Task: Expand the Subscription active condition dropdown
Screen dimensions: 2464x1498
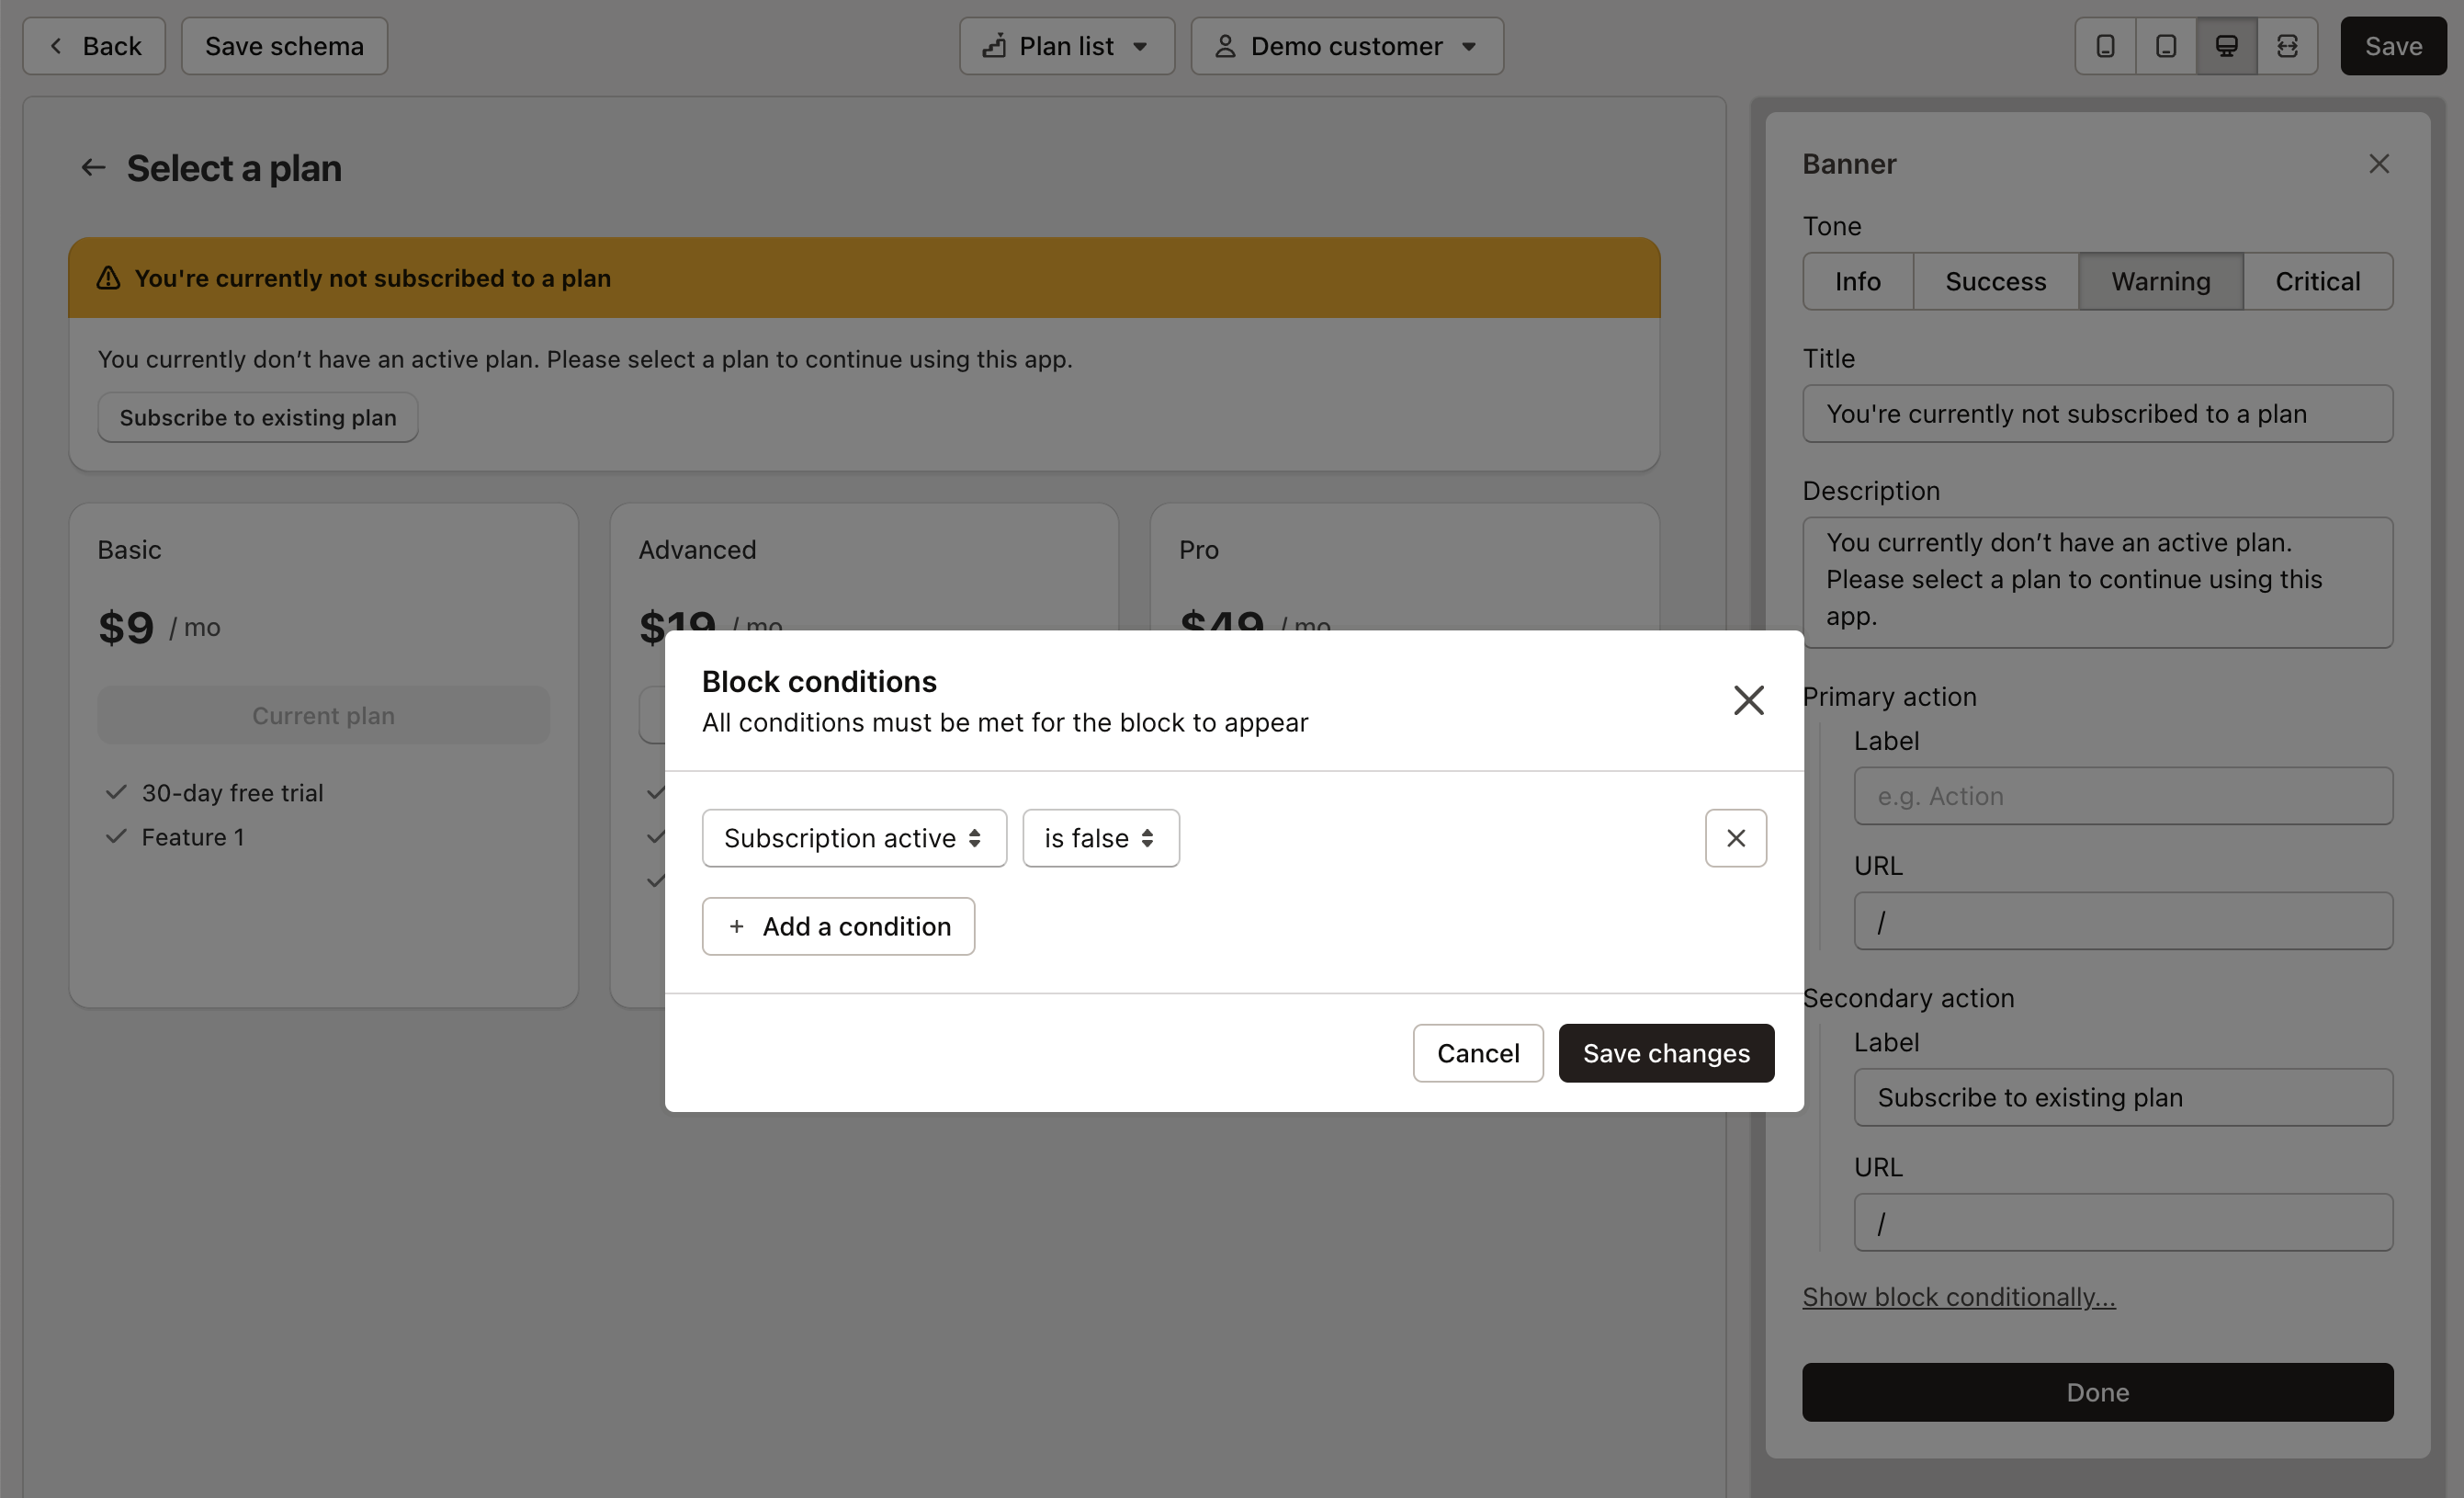Action: pyautogui.click(x=852, y=836)
